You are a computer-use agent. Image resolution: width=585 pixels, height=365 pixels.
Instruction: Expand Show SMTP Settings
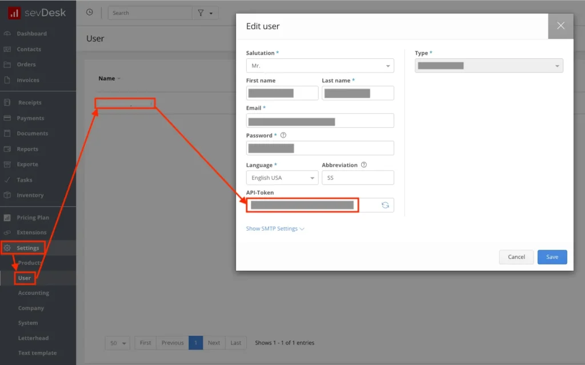click(275, 228)
